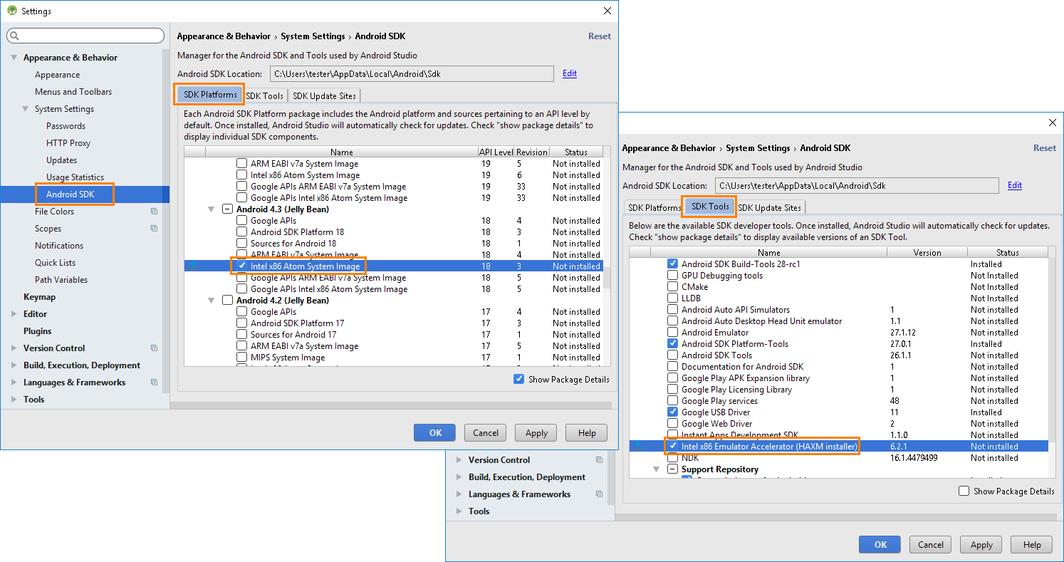The height and width of the screenshot is (562, 1064).
Task: Click the search magnifier in the Settings search box
Action: pos(16,36)
